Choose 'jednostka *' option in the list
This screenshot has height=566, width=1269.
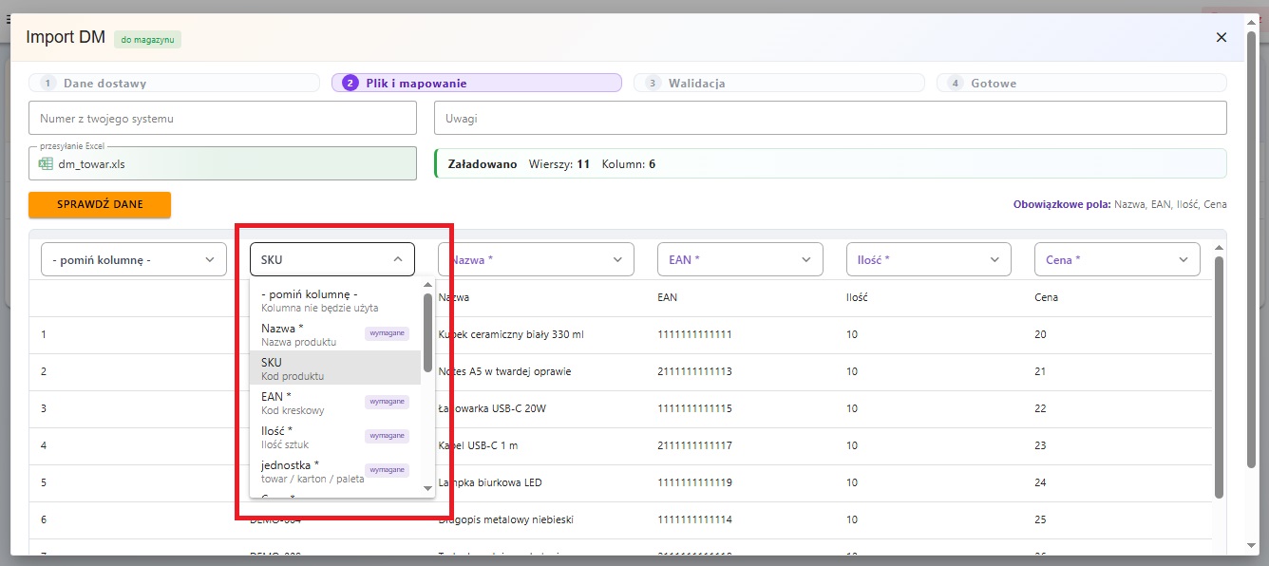(x=335, y=471)
